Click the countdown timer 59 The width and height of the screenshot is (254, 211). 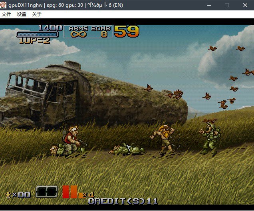point(127,31)
